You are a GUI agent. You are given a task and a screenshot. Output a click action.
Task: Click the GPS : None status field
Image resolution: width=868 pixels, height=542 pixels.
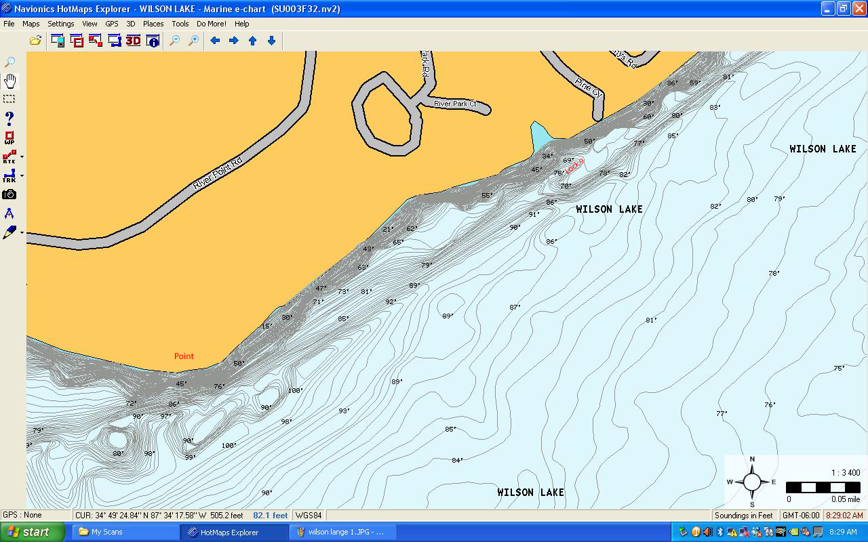pos(35,515)
